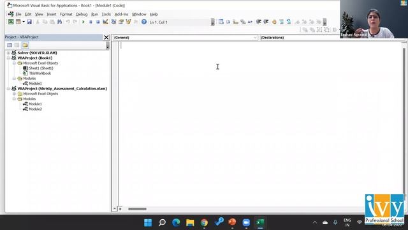Open the Edit menu
Screen dimensions: 408x230
point(28,14)
